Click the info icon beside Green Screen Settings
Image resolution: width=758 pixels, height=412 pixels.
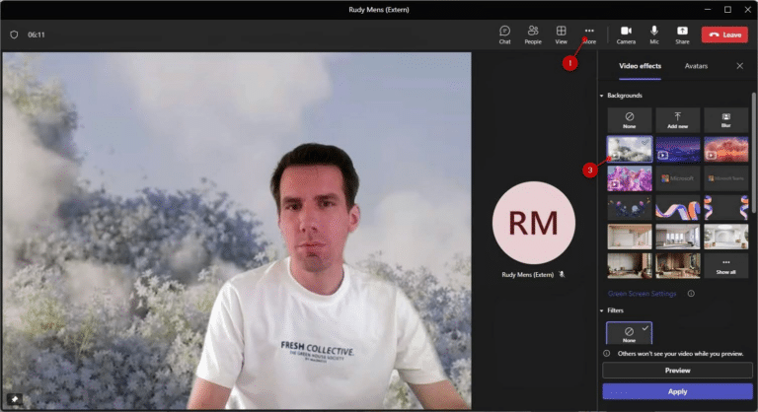(691, 293)
